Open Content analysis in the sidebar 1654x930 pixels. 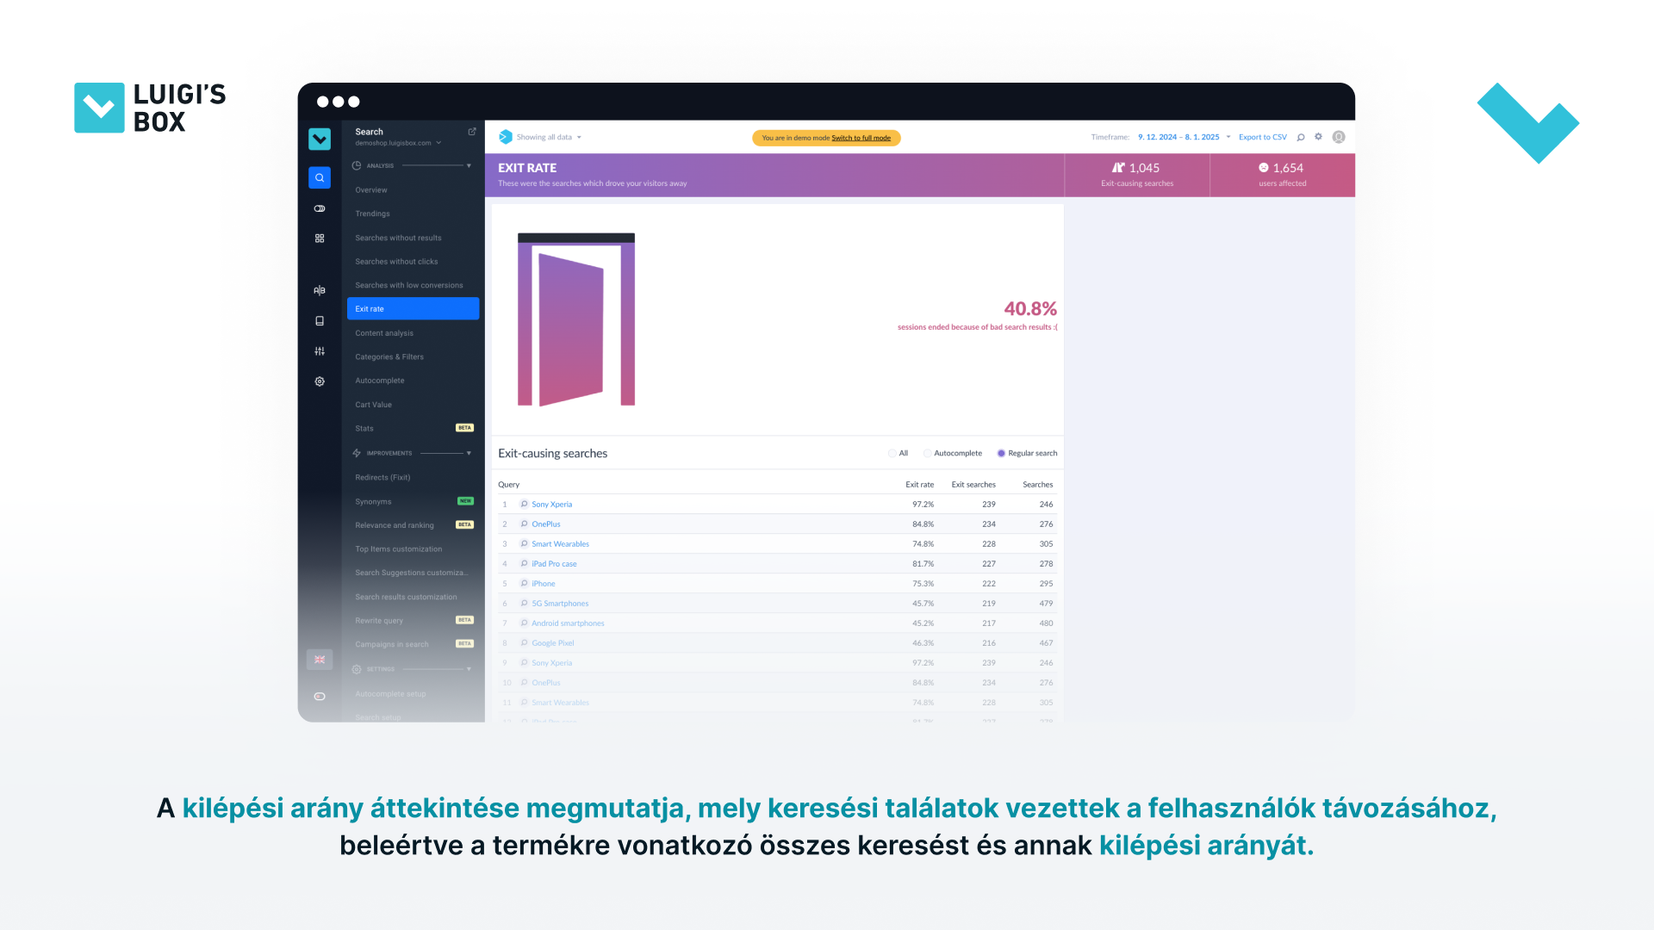click(x=384, y=333)
